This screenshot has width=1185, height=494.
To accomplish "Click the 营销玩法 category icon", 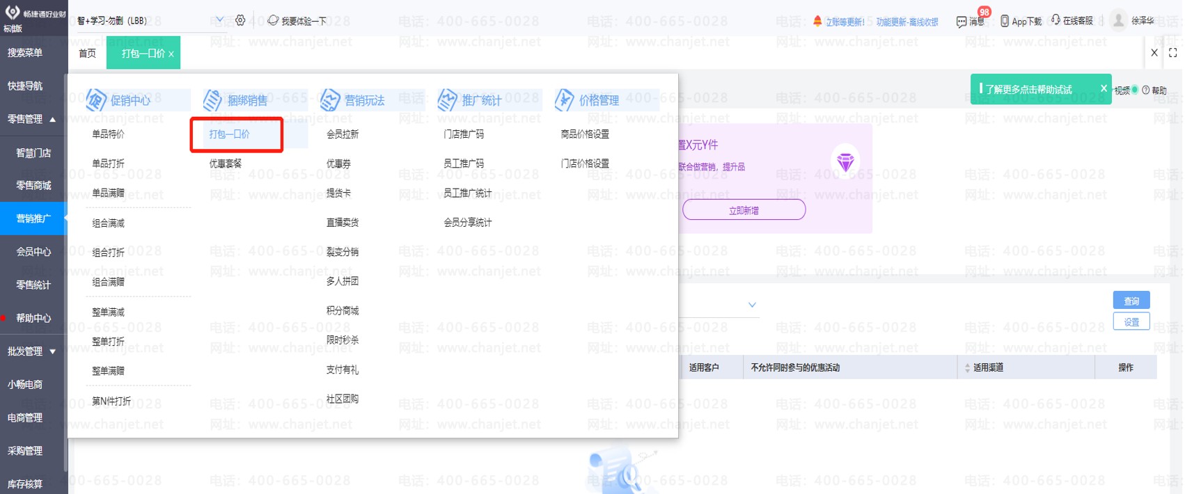I will (x=329, y=100).
